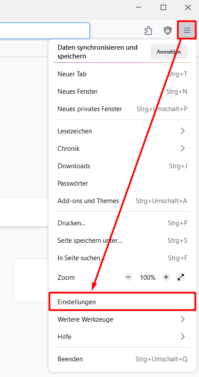Image resolution: width=199 pixels, height=377 pixels.
Task: Choose Beenden to quit Firefox
Action: pyautogui.click(x=122, y=359)
